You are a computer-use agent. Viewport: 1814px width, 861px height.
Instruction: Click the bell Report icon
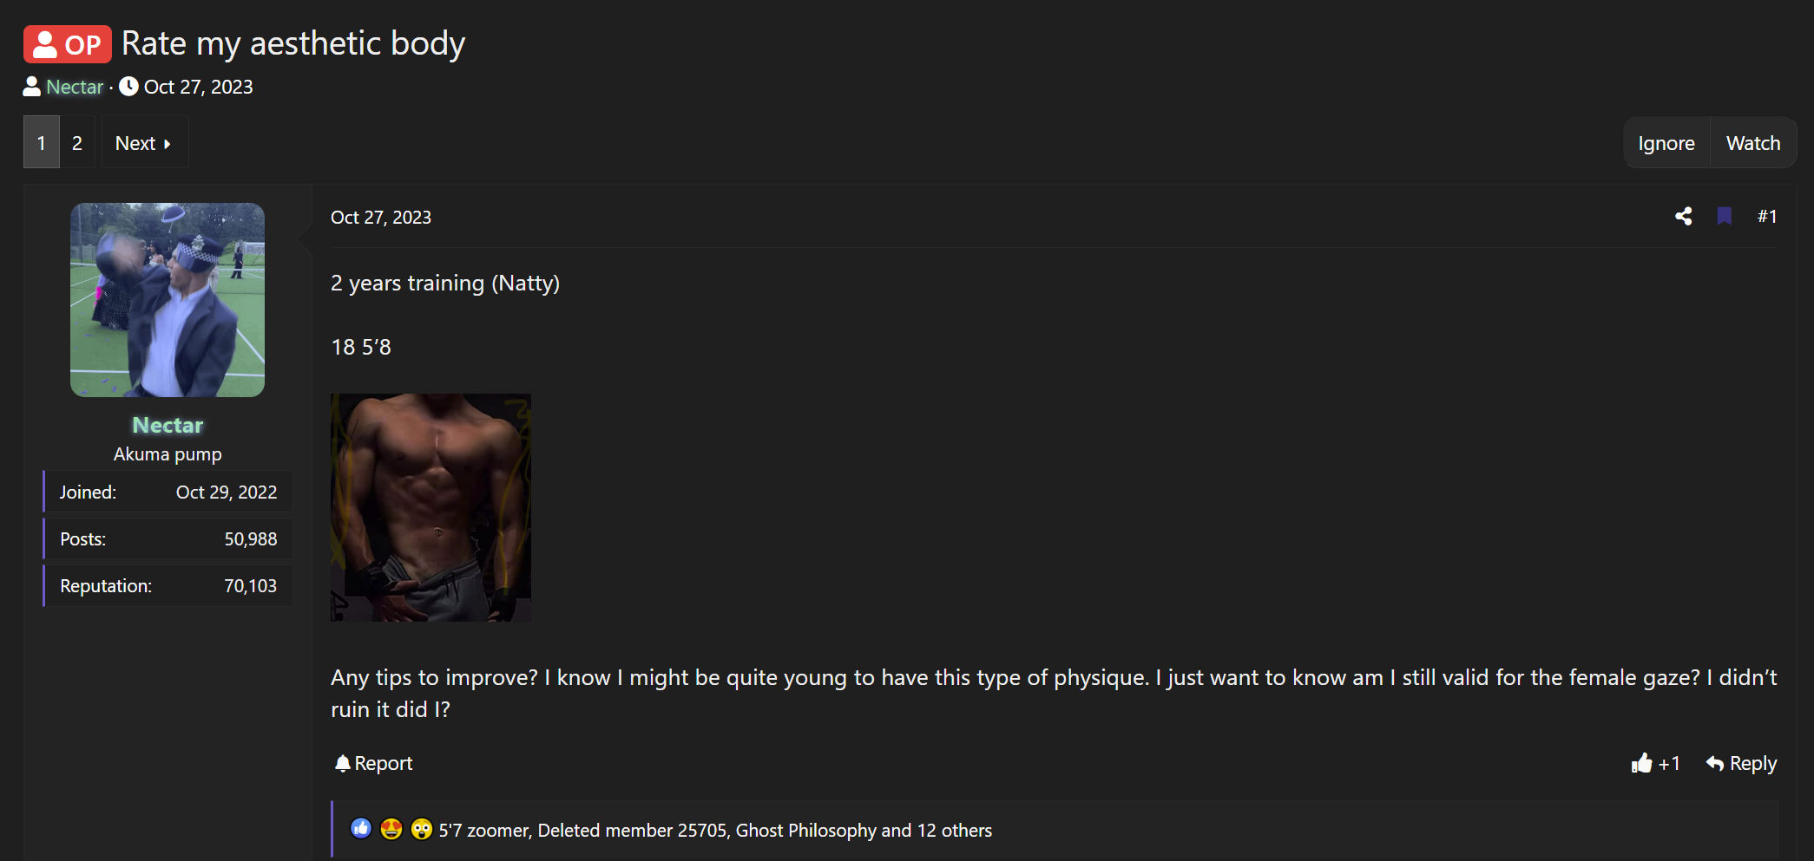tap(343, 763)
